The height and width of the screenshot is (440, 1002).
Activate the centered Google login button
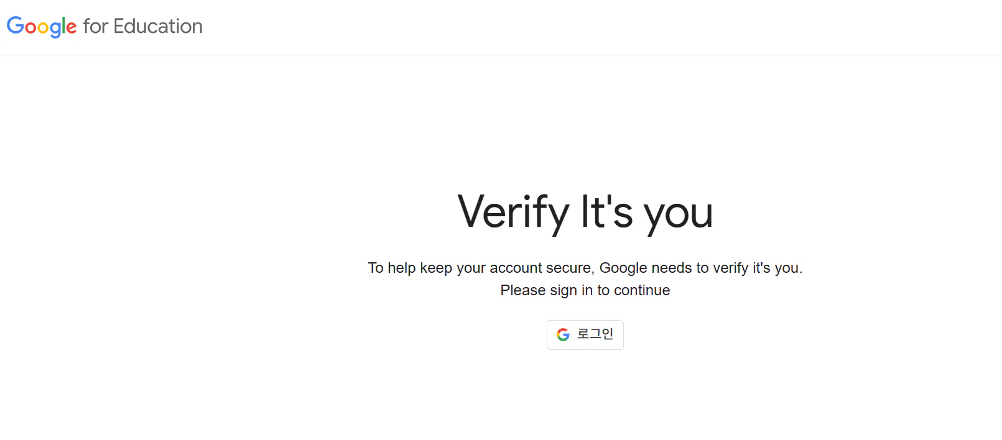pyautogui.click(x=585, y=334)
